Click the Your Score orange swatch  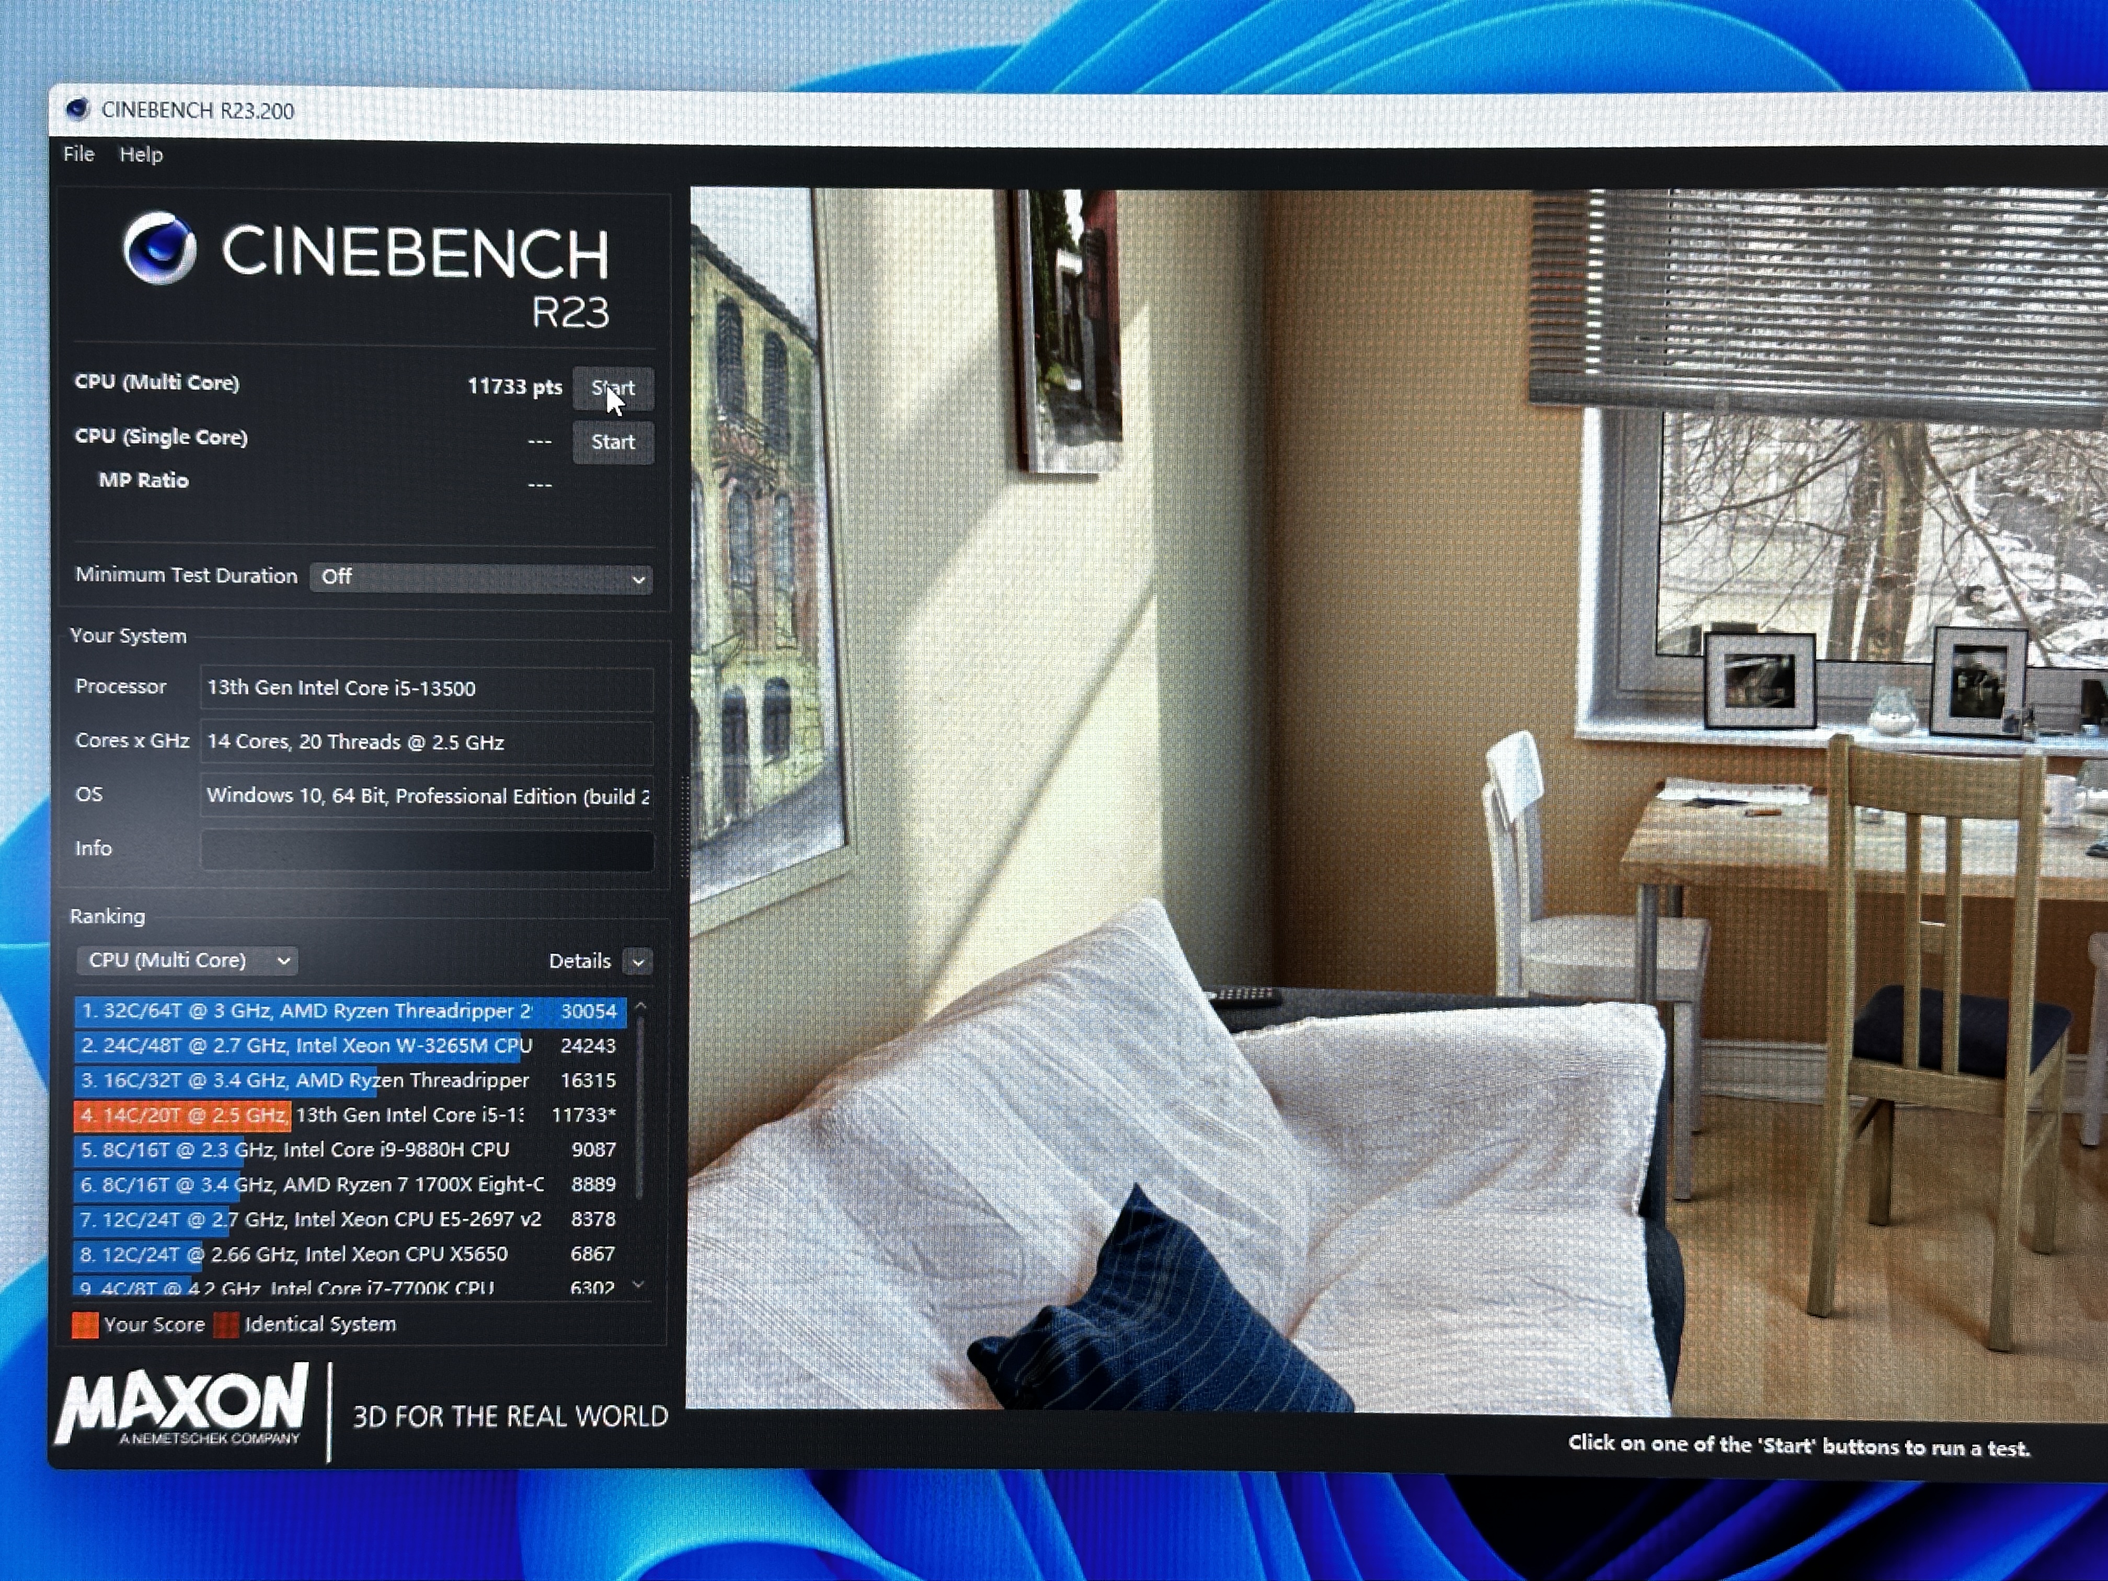(85, 1325)
